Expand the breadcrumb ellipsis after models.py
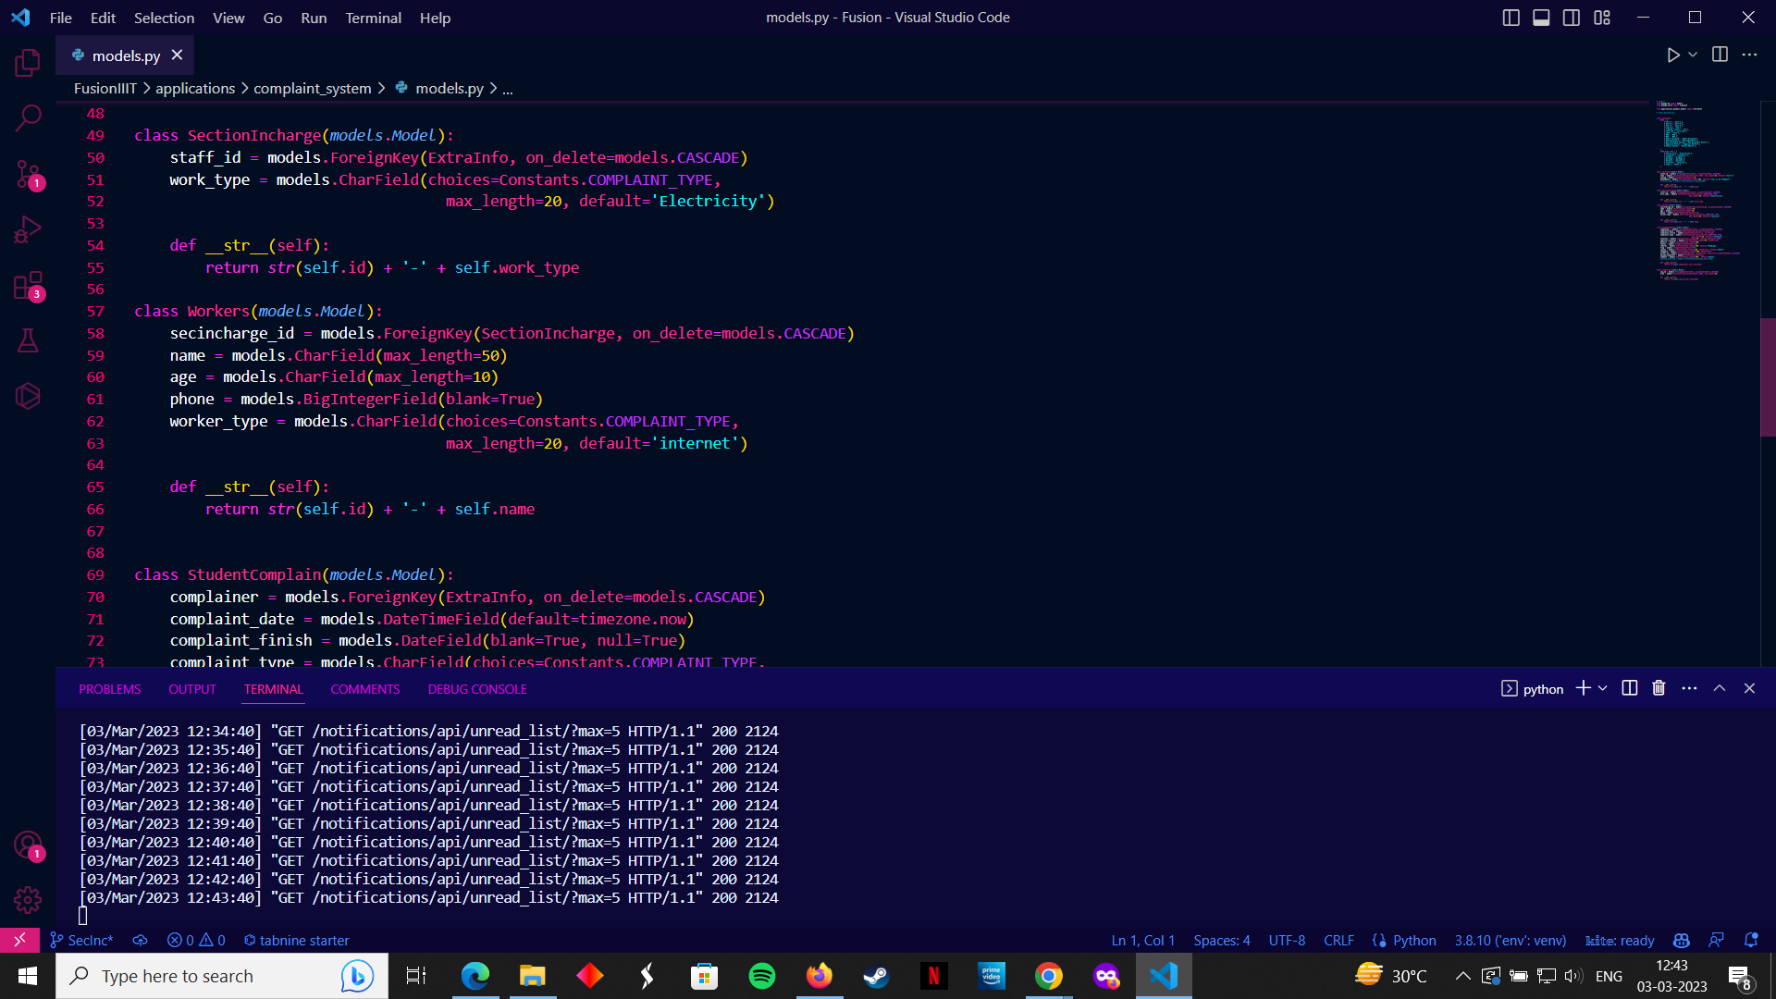The image size is (1776, 999). [508, 88]
